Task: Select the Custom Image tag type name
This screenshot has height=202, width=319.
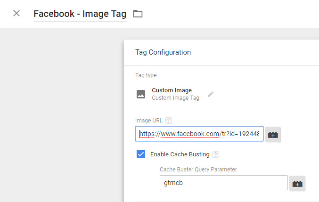Action: coord(172,90)
